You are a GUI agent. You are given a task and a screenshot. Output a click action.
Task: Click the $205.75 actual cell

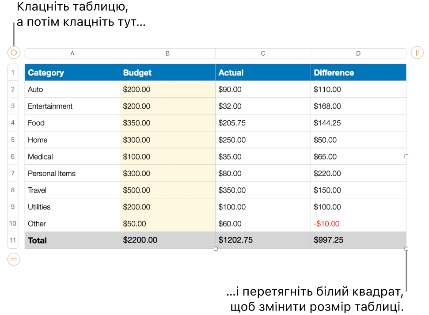(263, 123)
